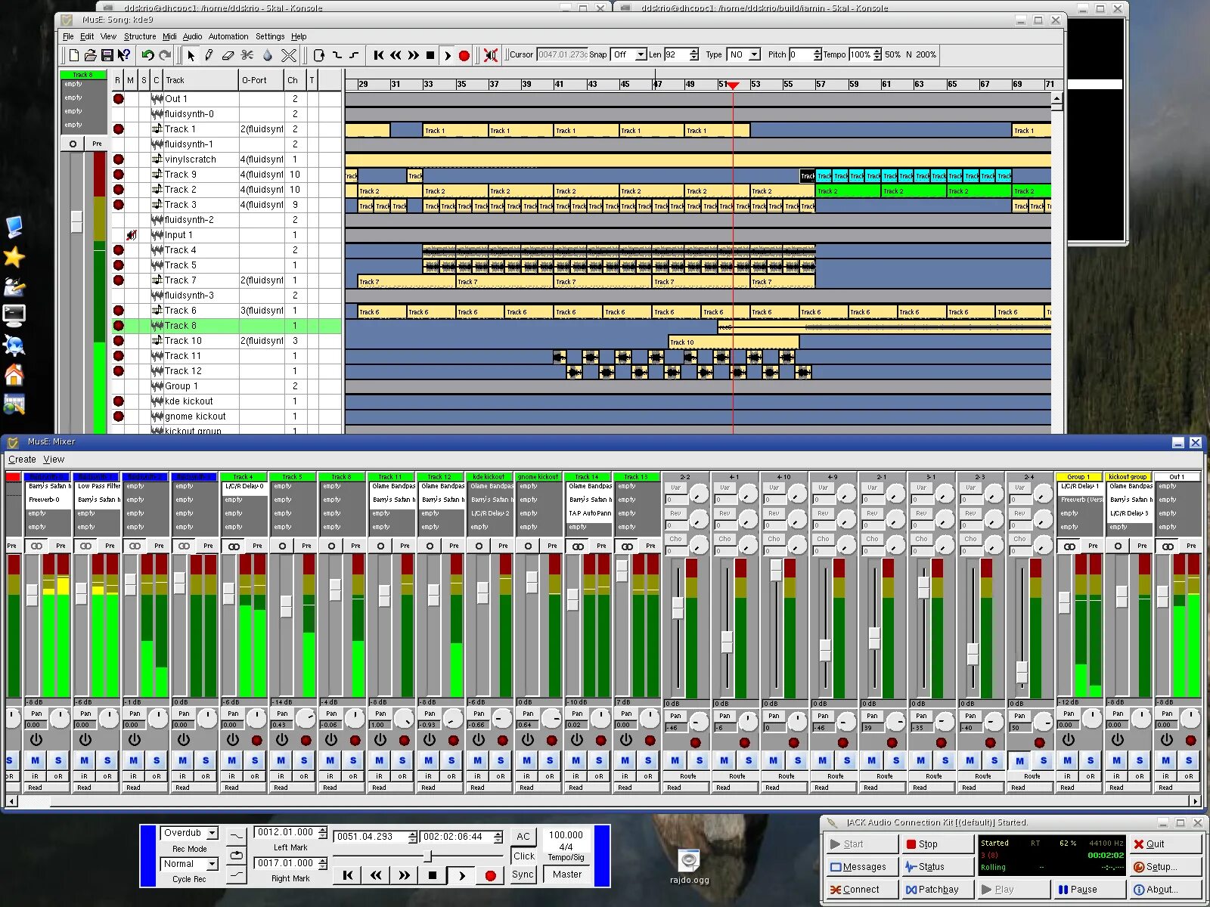Image resolution: width=1210 pixels, height=907 pixels.
Task: Open the Normal Cycle Rec dropdown
Action: pos(189,864)
